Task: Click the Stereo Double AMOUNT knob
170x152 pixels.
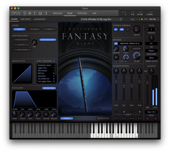Action: coord(137,29)
